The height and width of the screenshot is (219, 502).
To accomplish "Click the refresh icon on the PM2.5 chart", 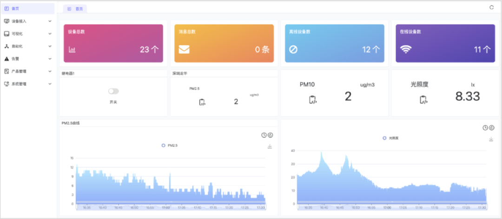I will pyautogui.click(x=270, y=135).
